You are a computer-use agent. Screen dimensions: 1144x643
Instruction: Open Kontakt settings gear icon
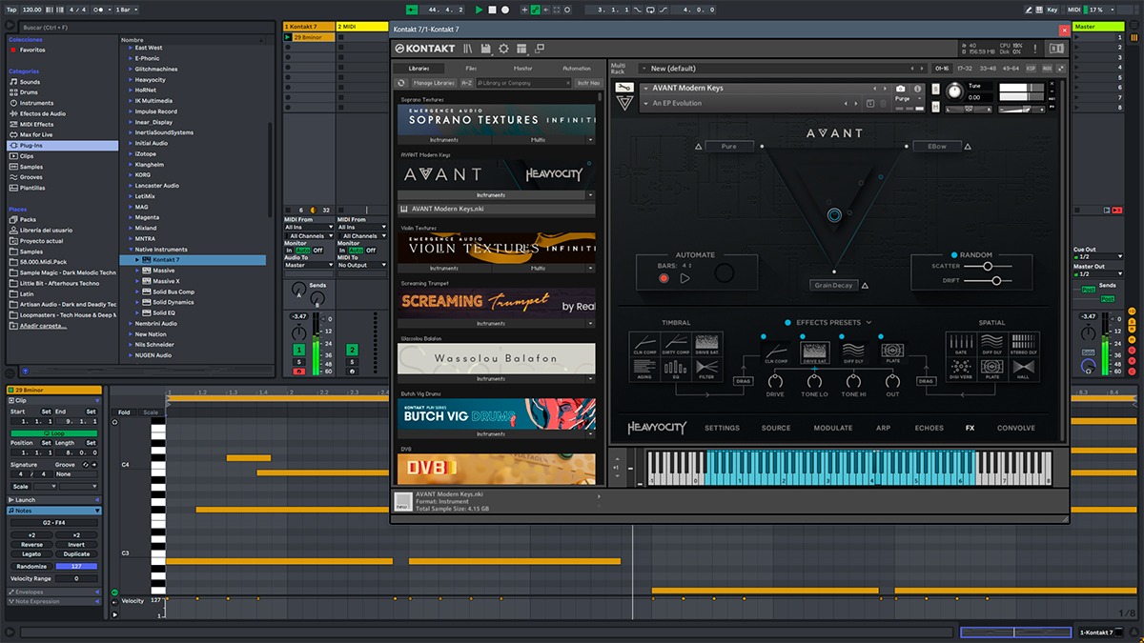coord(504,48)
